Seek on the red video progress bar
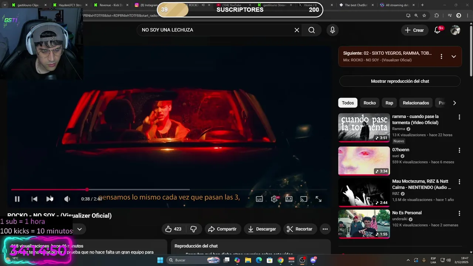The image size is (473, 266). pyautogui.click(x=169, y=190)
